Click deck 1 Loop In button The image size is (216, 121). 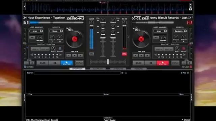tap(35, 49)
